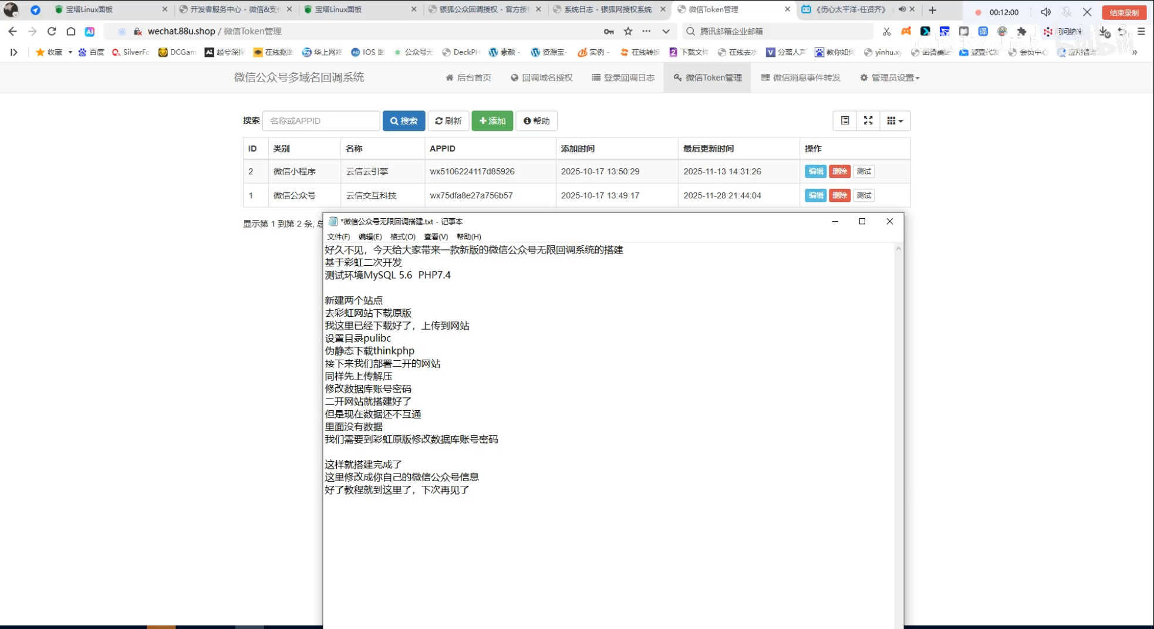The image size is (1154, 629).
Task: Click the globe icon for 回调域名授权
Action: (x=514, y=77)
